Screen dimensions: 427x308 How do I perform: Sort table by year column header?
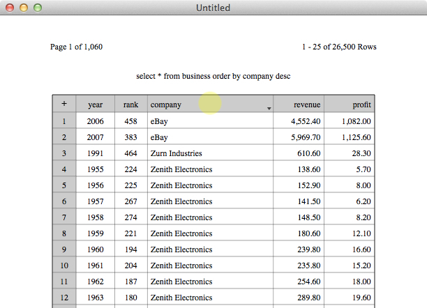click(96, 105)
